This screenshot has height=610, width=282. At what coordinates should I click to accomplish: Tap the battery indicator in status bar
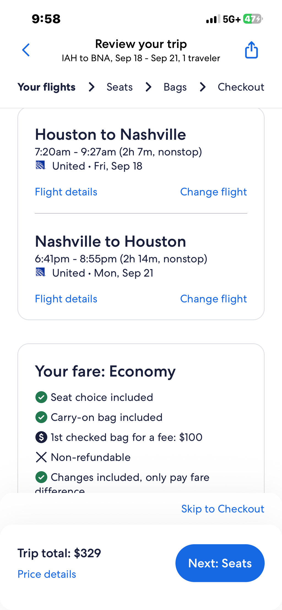click(x=253, y=19)
